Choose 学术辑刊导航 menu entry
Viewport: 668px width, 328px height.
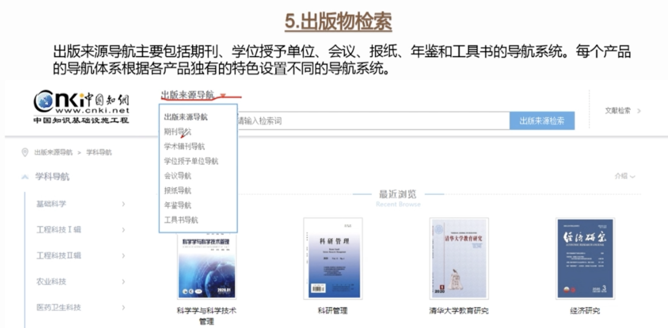(185, 146)
